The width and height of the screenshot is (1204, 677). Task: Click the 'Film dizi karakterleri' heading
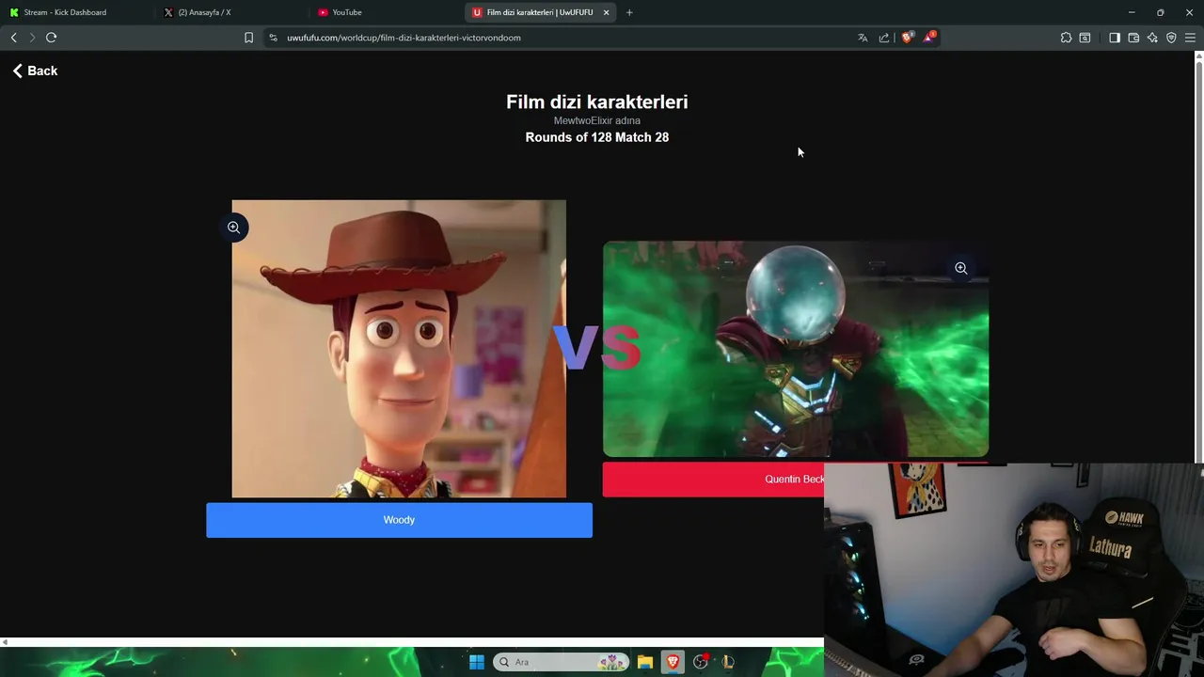[597, 102]
